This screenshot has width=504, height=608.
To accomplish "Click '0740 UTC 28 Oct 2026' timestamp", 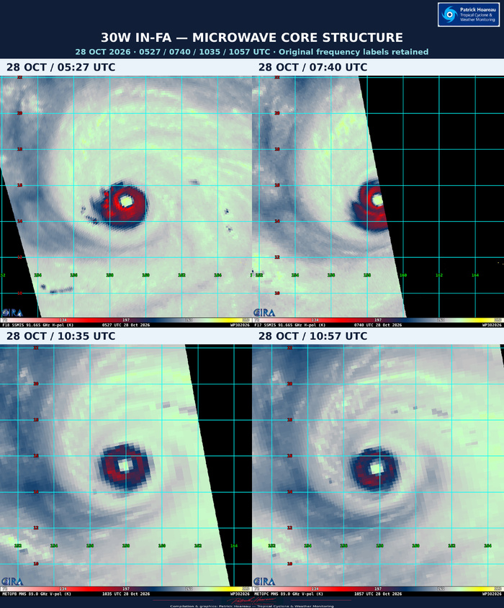I will point(377,325).
